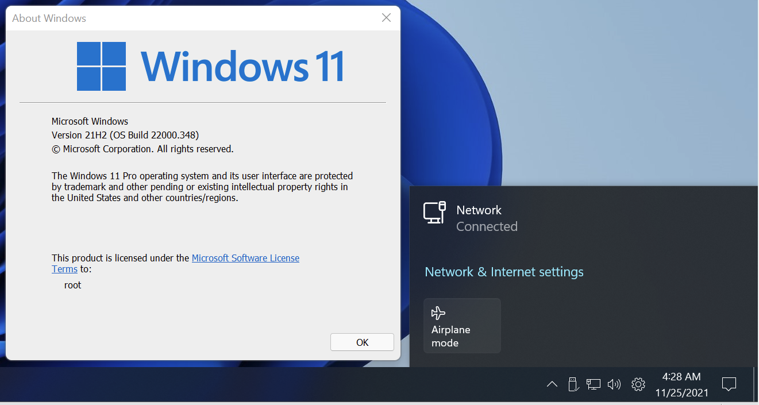Open Network & Internet settings
This screenshot has height=405, width=759.
click(504, 272)
